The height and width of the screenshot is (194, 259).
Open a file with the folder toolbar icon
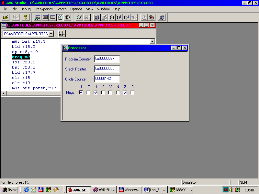tap(6, 17)
